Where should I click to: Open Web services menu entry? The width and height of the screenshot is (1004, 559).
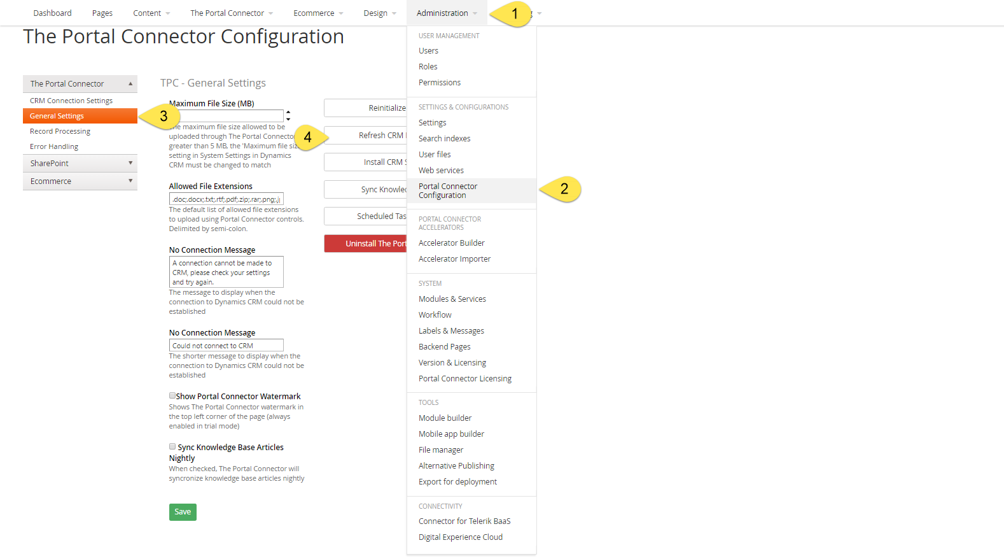pos(441,171)
